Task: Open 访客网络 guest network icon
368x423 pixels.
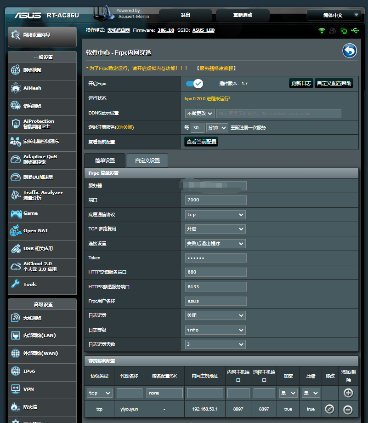Action: [x=15, y=106]
